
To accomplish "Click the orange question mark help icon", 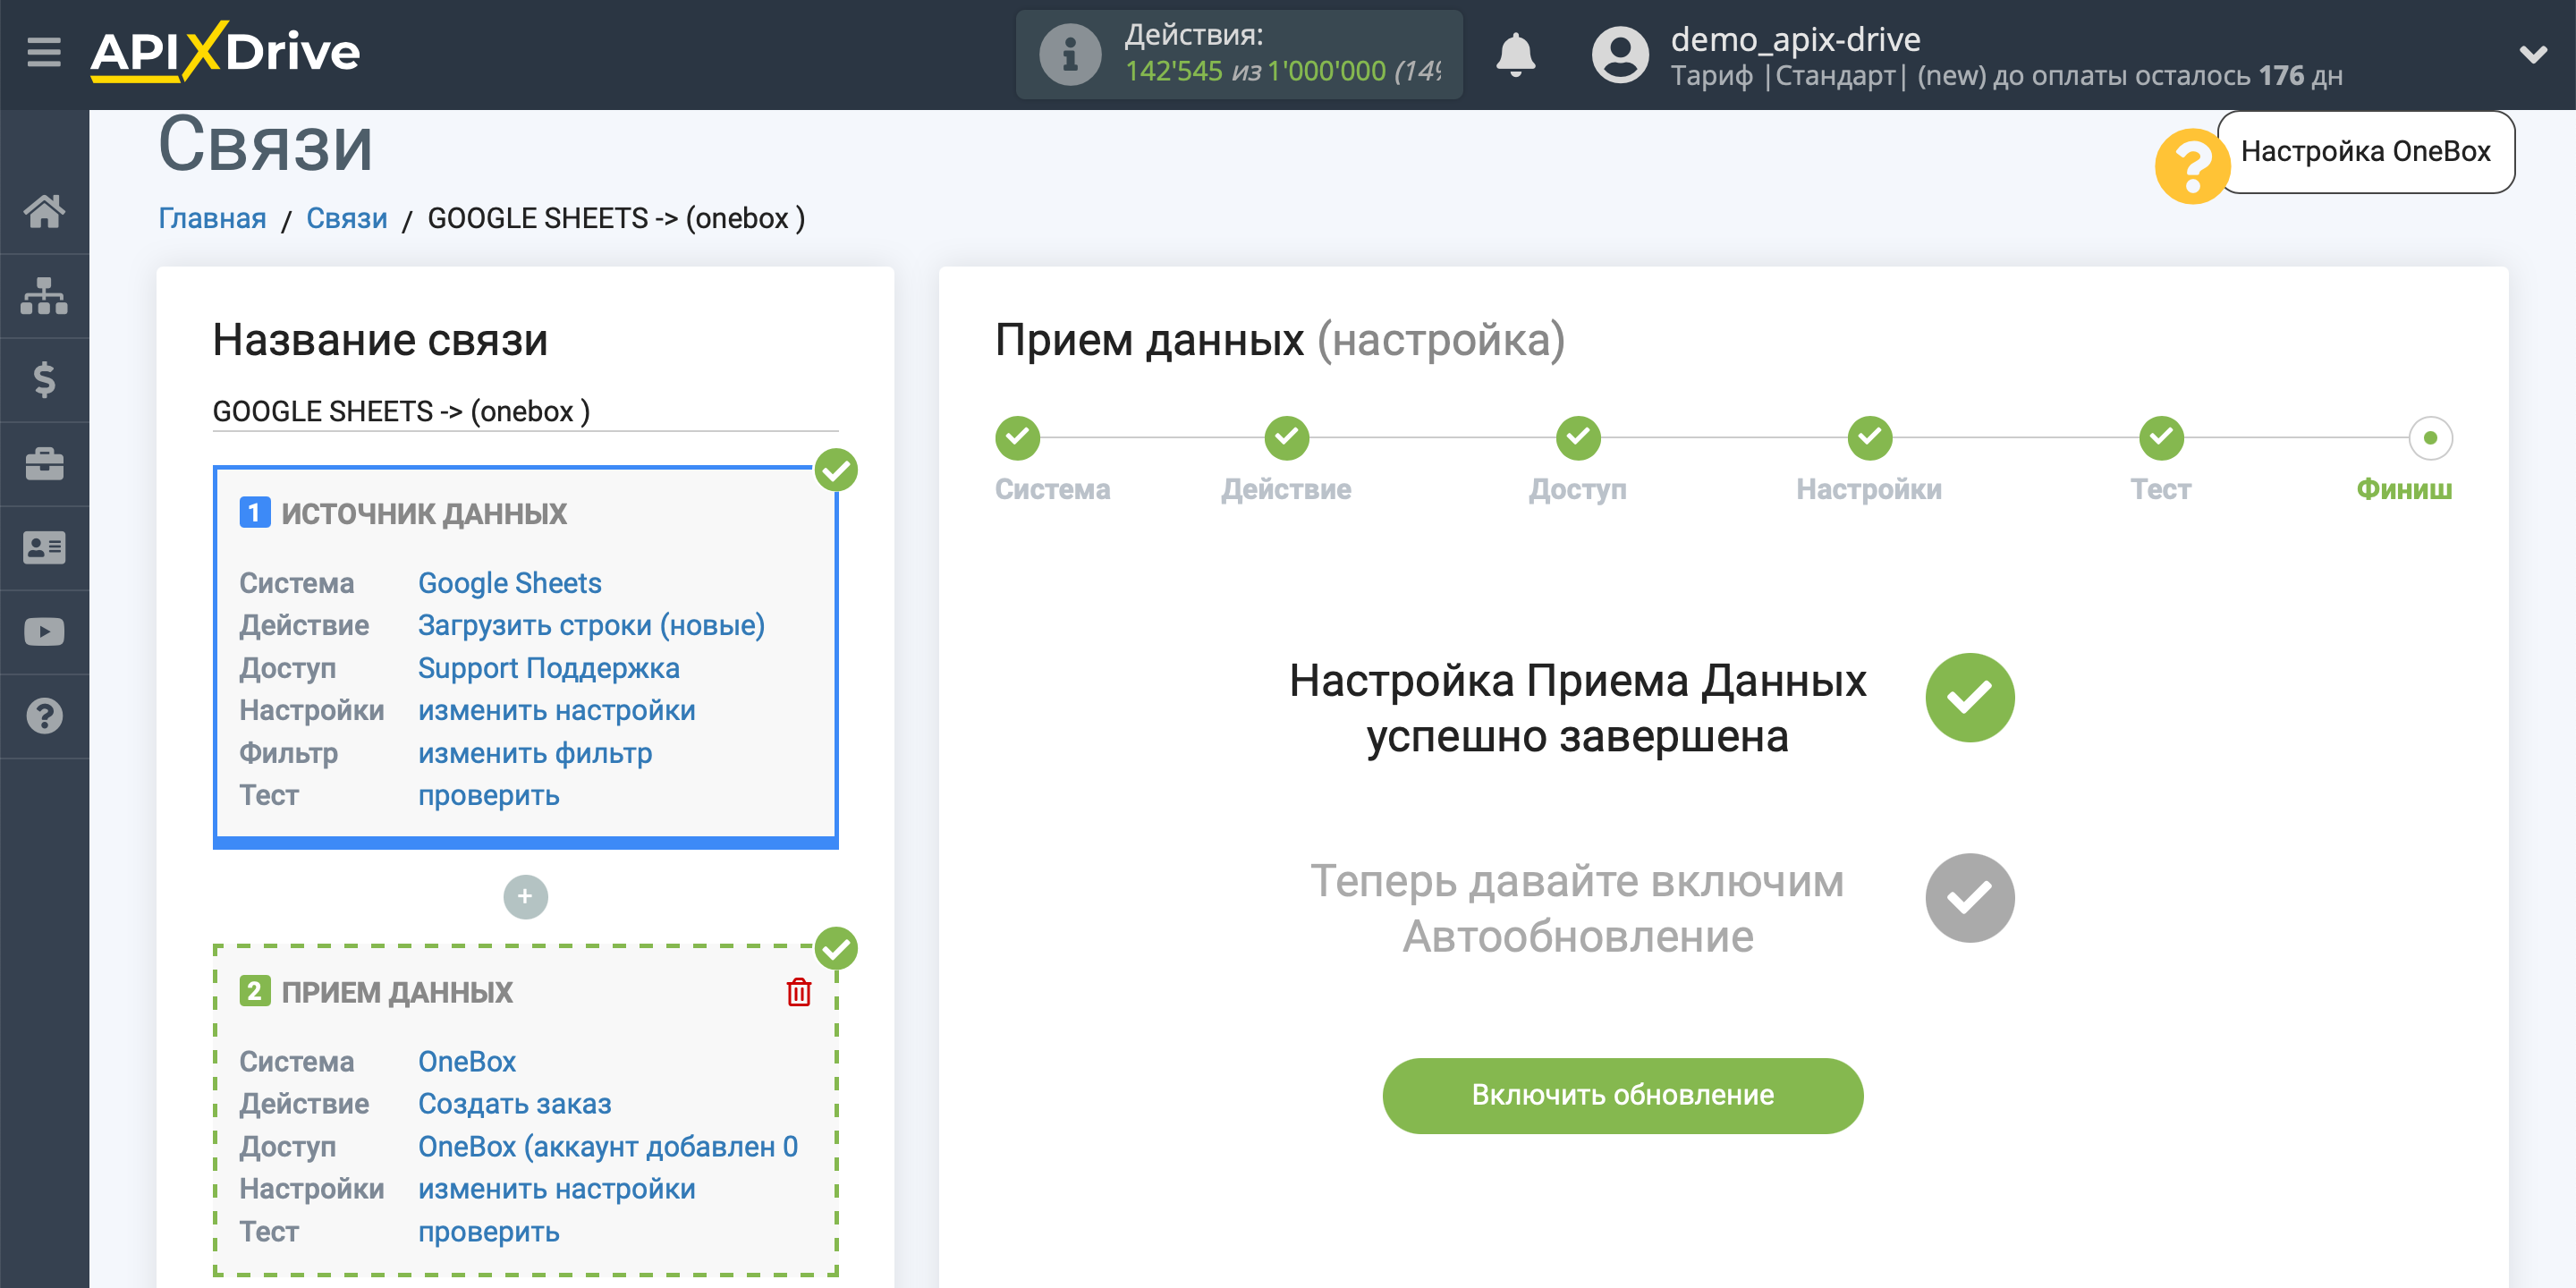I will point(2191,167).
